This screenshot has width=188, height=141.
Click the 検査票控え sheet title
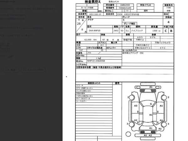click(93, 2)
